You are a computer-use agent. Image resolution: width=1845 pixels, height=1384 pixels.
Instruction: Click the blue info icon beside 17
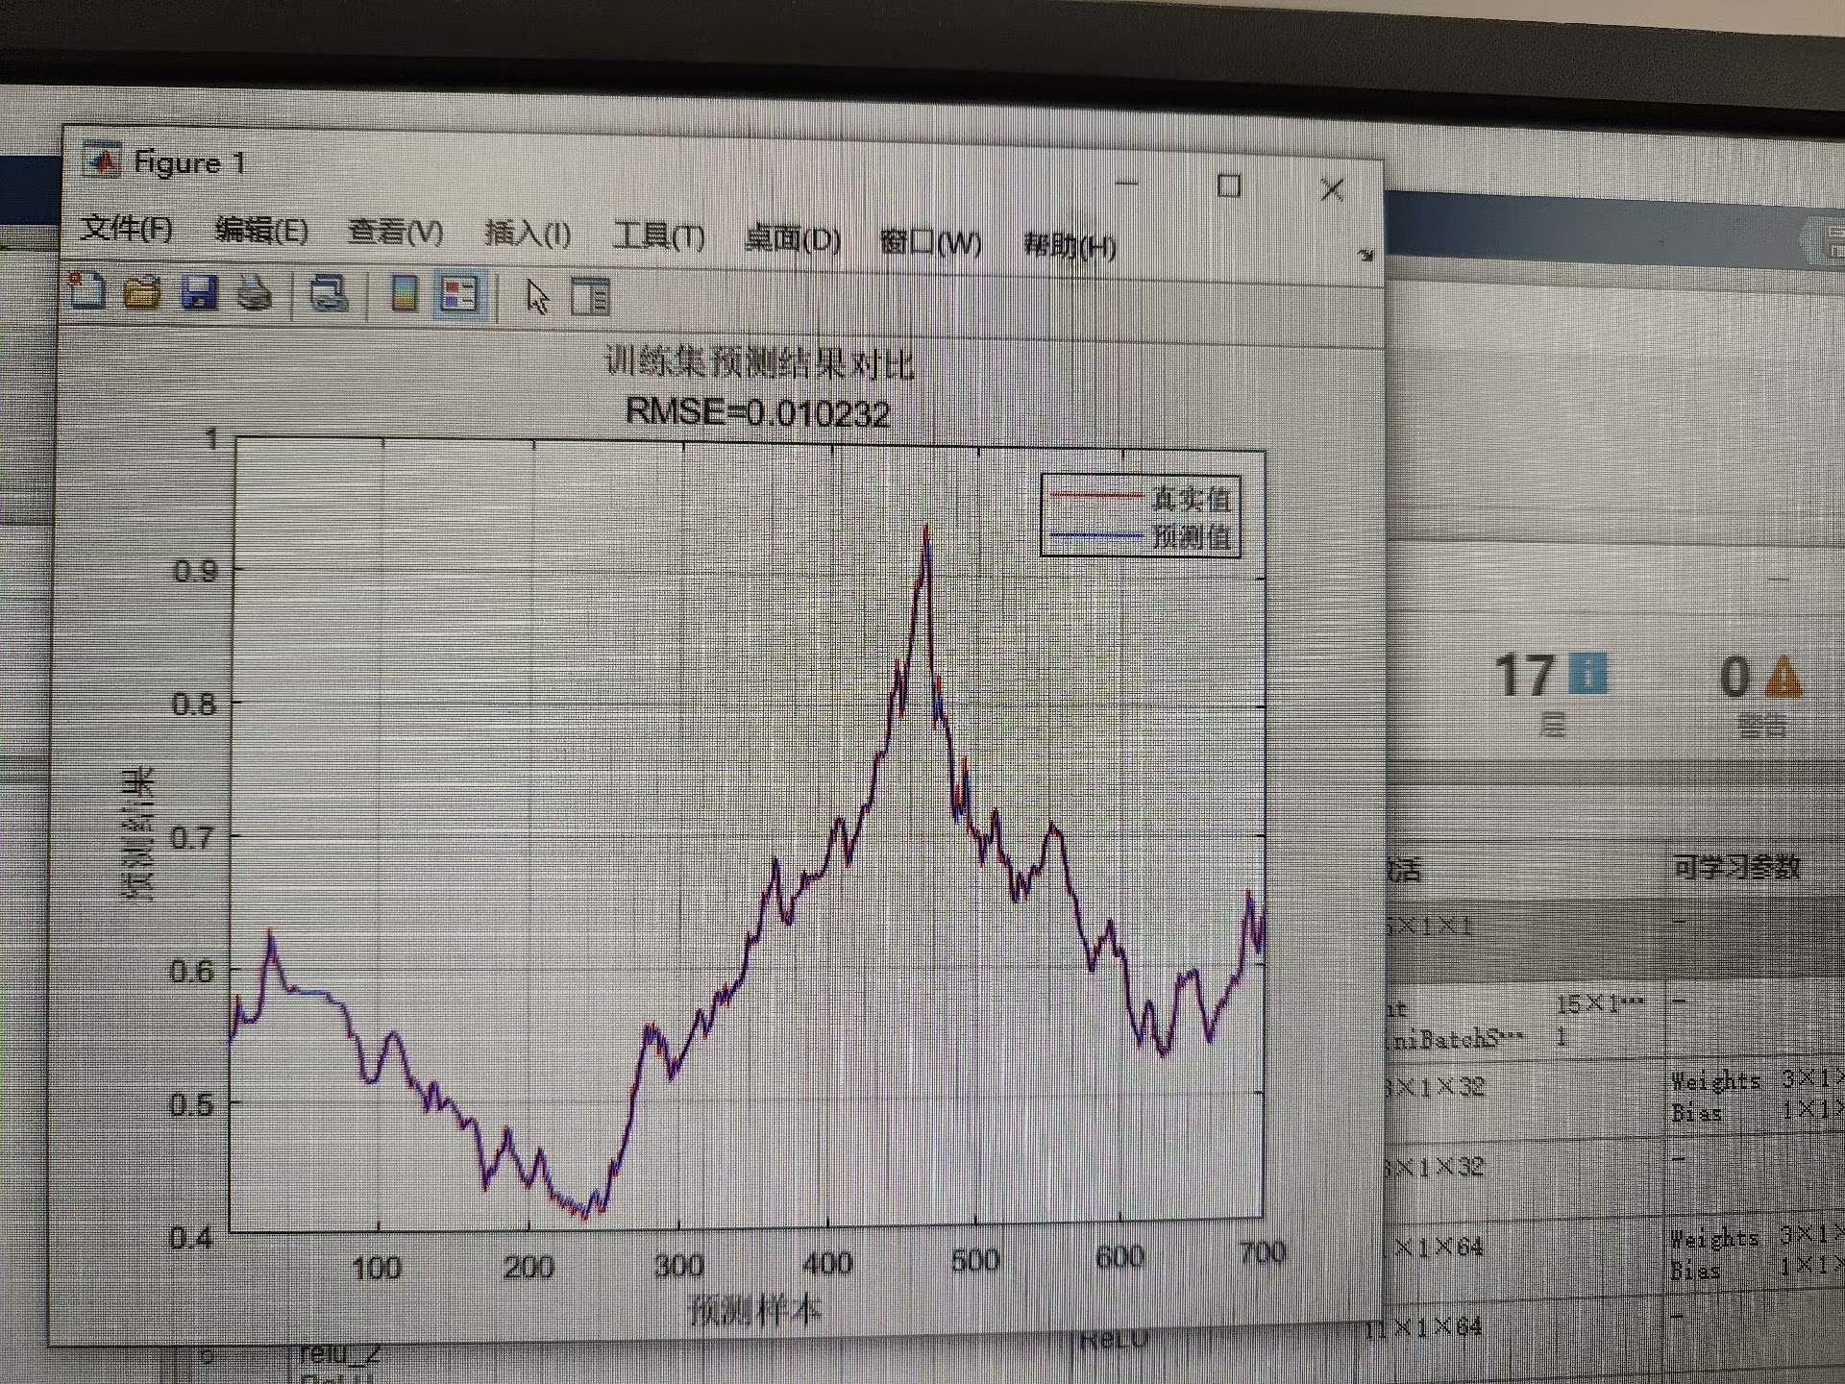[x=1587, y=674]
